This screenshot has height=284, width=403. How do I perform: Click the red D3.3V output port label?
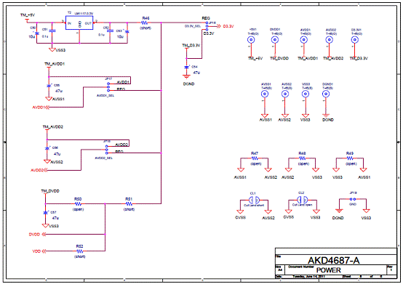point(228,26)
